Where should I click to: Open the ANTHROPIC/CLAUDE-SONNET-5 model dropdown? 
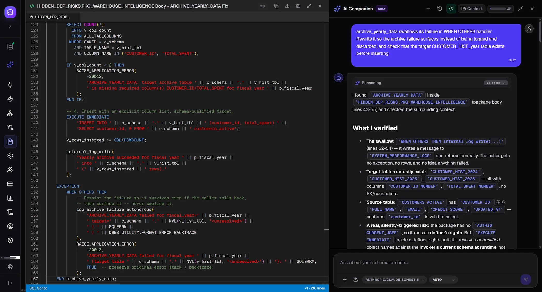click(394, 280)
